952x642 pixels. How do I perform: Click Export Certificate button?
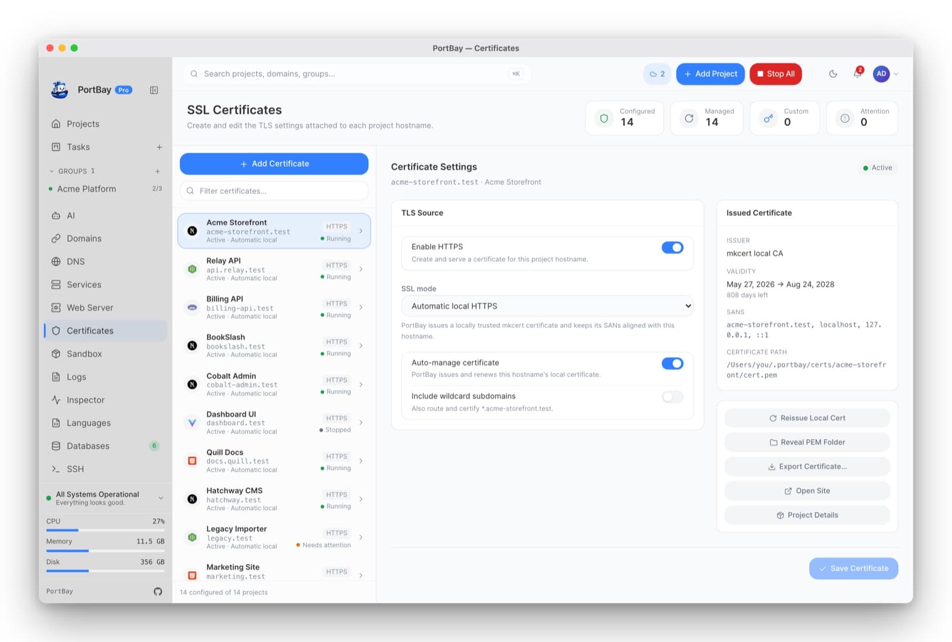pyautogui.click(x=807, y=466)
